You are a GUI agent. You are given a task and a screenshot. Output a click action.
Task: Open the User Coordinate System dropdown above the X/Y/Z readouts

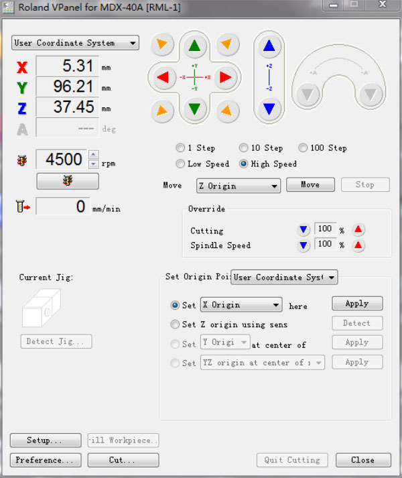pyautogui.click(x=75, y=43)
